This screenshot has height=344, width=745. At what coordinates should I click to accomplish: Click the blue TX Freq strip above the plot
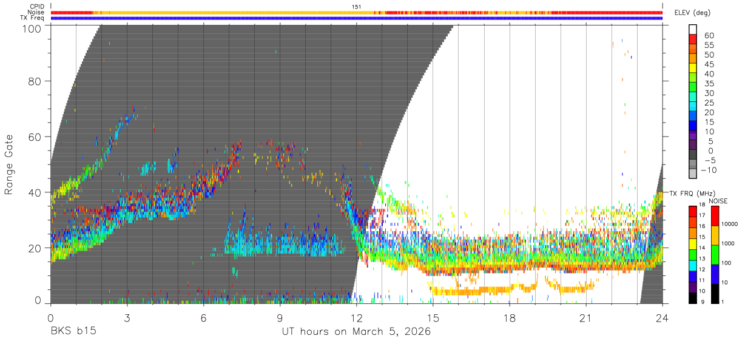point(357,18)
